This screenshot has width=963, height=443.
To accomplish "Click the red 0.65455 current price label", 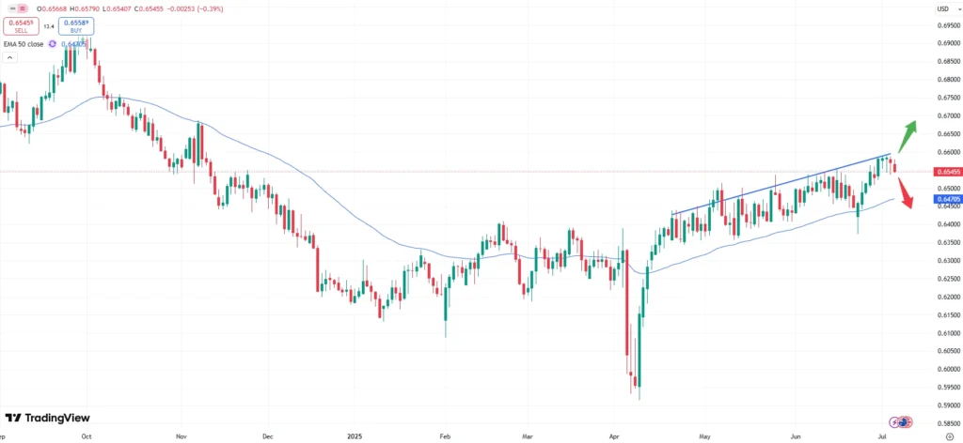I will pyautogui.click(x=946, y=172).
